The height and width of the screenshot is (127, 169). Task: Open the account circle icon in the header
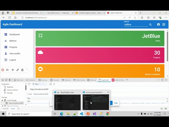tap(158, 24)
